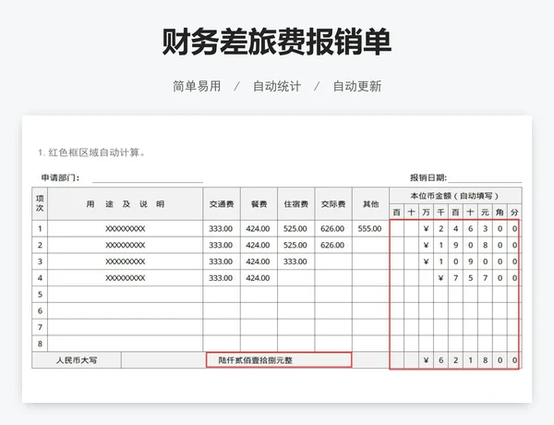Viewport: 554px width, 425px height.
Task: Click the 财务差旅费报销单 title
Action: [x=277, y=42]
